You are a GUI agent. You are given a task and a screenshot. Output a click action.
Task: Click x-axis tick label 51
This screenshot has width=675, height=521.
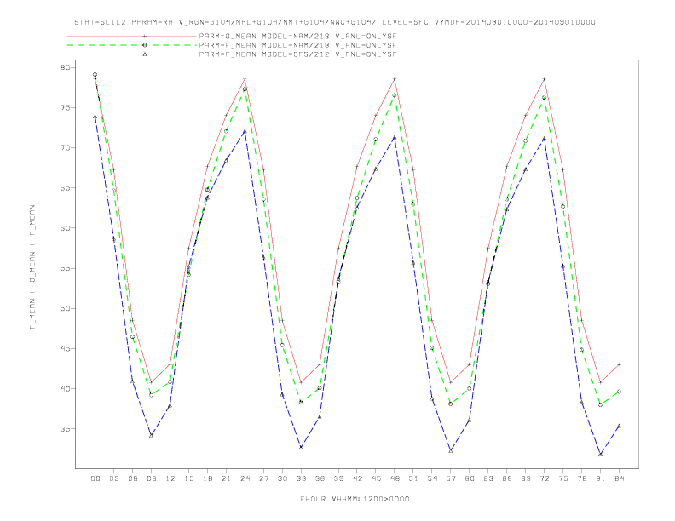pos(413,478)
